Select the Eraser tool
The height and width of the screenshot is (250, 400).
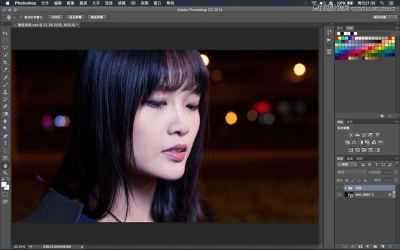coord(5,106)
